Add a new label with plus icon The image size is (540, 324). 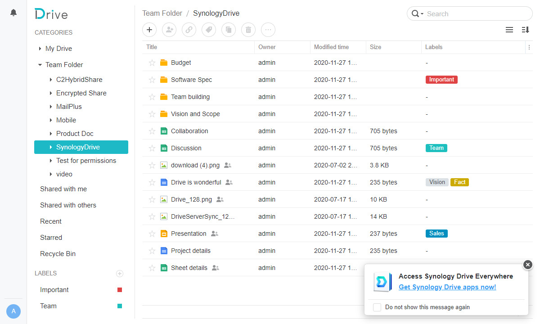120,273
